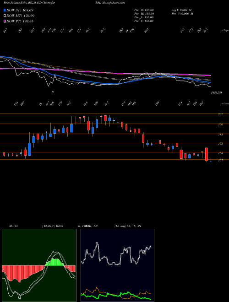Click the '<-Lows' row label
The height and width of the screenshot is (302, 229).
click(x=225, y=103)
